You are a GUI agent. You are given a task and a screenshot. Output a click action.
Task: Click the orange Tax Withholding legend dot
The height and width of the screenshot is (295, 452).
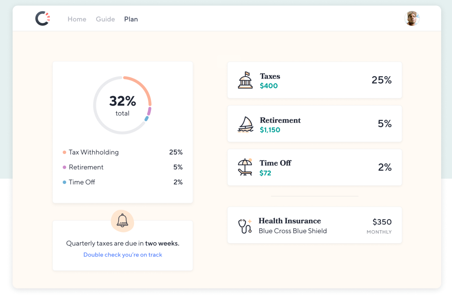coord(64,152)
